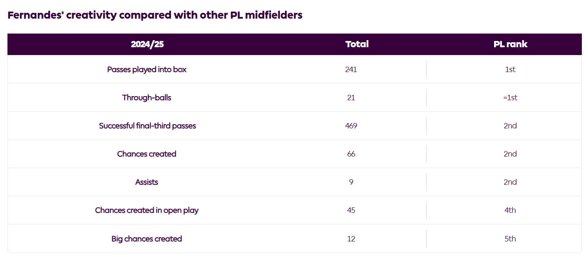
Task: Click the 66 total value
Action: point(351,154)
